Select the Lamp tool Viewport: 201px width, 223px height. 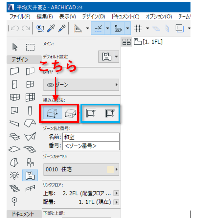(14, 175)
